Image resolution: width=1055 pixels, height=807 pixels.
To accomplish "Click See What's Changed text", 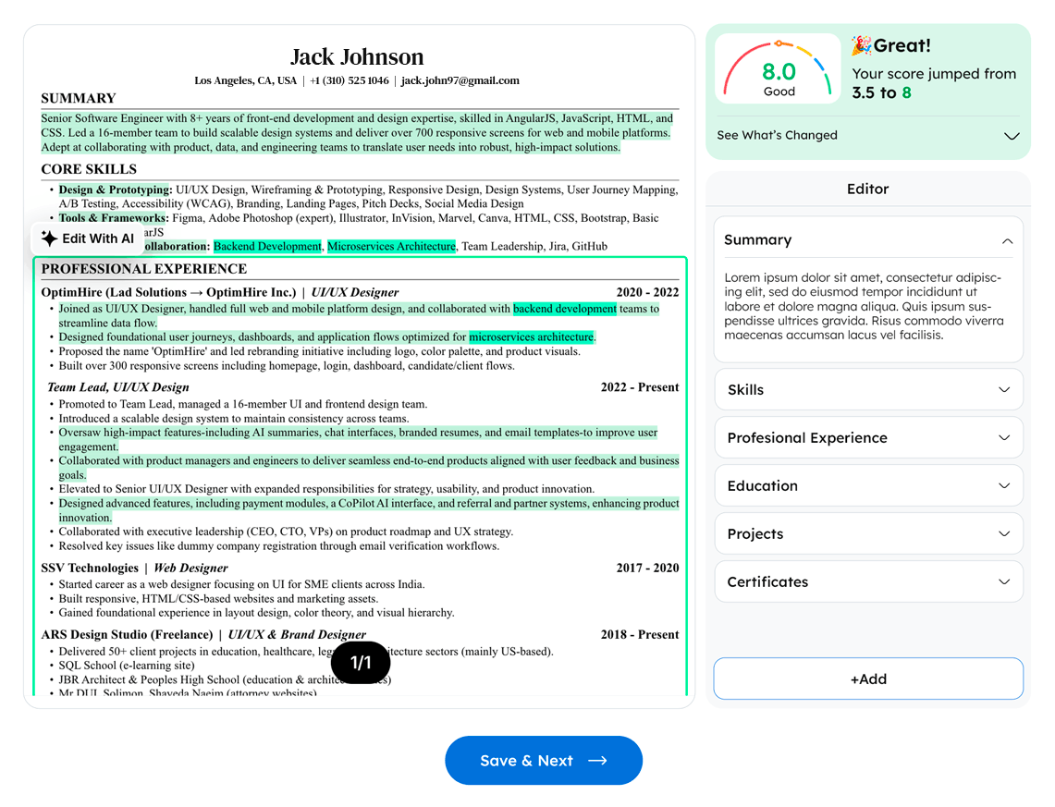I will [x=777, y=135].
